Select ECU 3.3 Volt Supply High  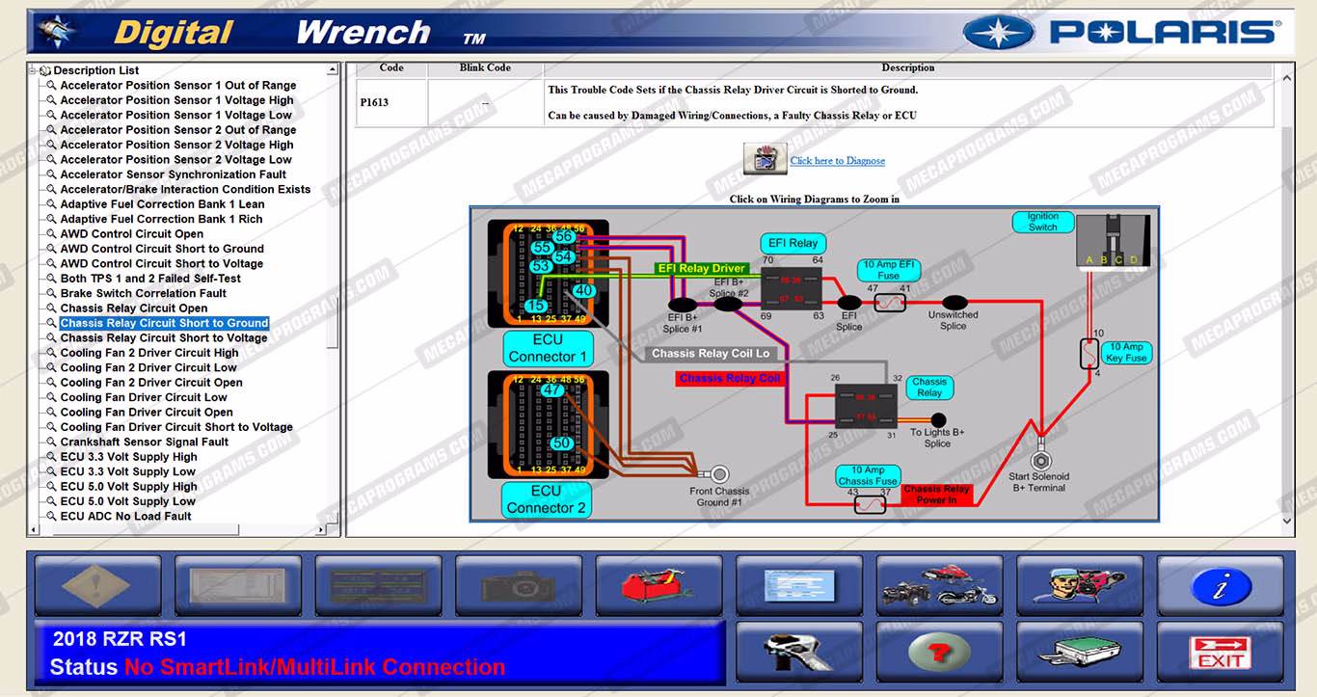tap(128, 457)
